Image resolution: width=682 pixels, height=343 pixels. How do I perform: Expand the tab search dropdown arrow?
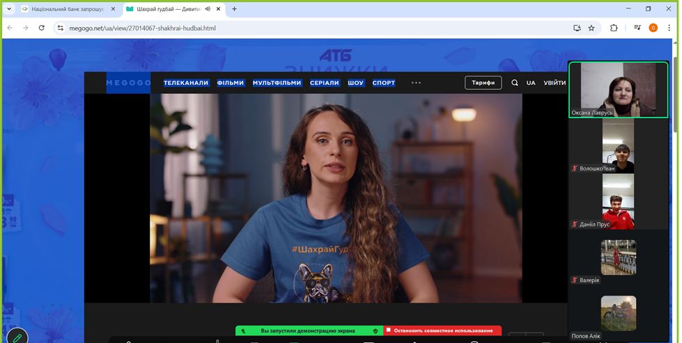[9, 9]
